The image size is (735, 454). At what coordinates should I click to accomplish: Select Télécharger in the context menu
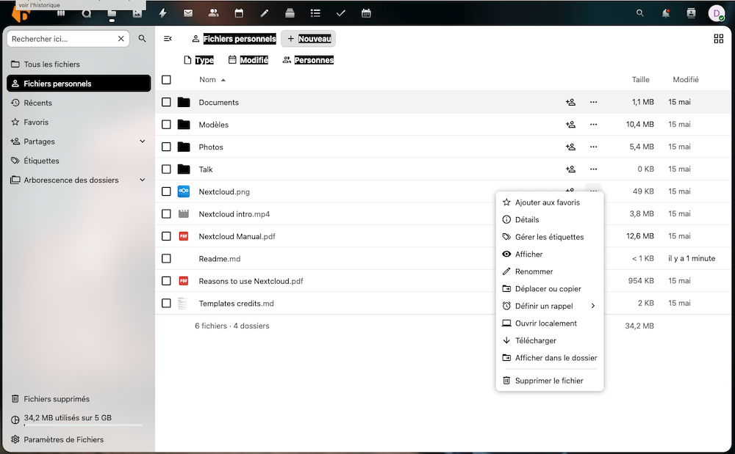tap(535, 340)
